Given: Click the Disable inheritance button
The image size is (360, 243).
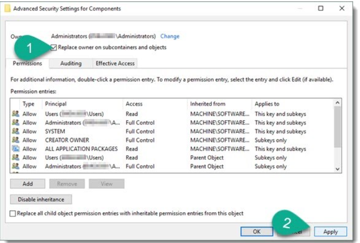Looking at the screenshot, I should (x=41, y=199).
